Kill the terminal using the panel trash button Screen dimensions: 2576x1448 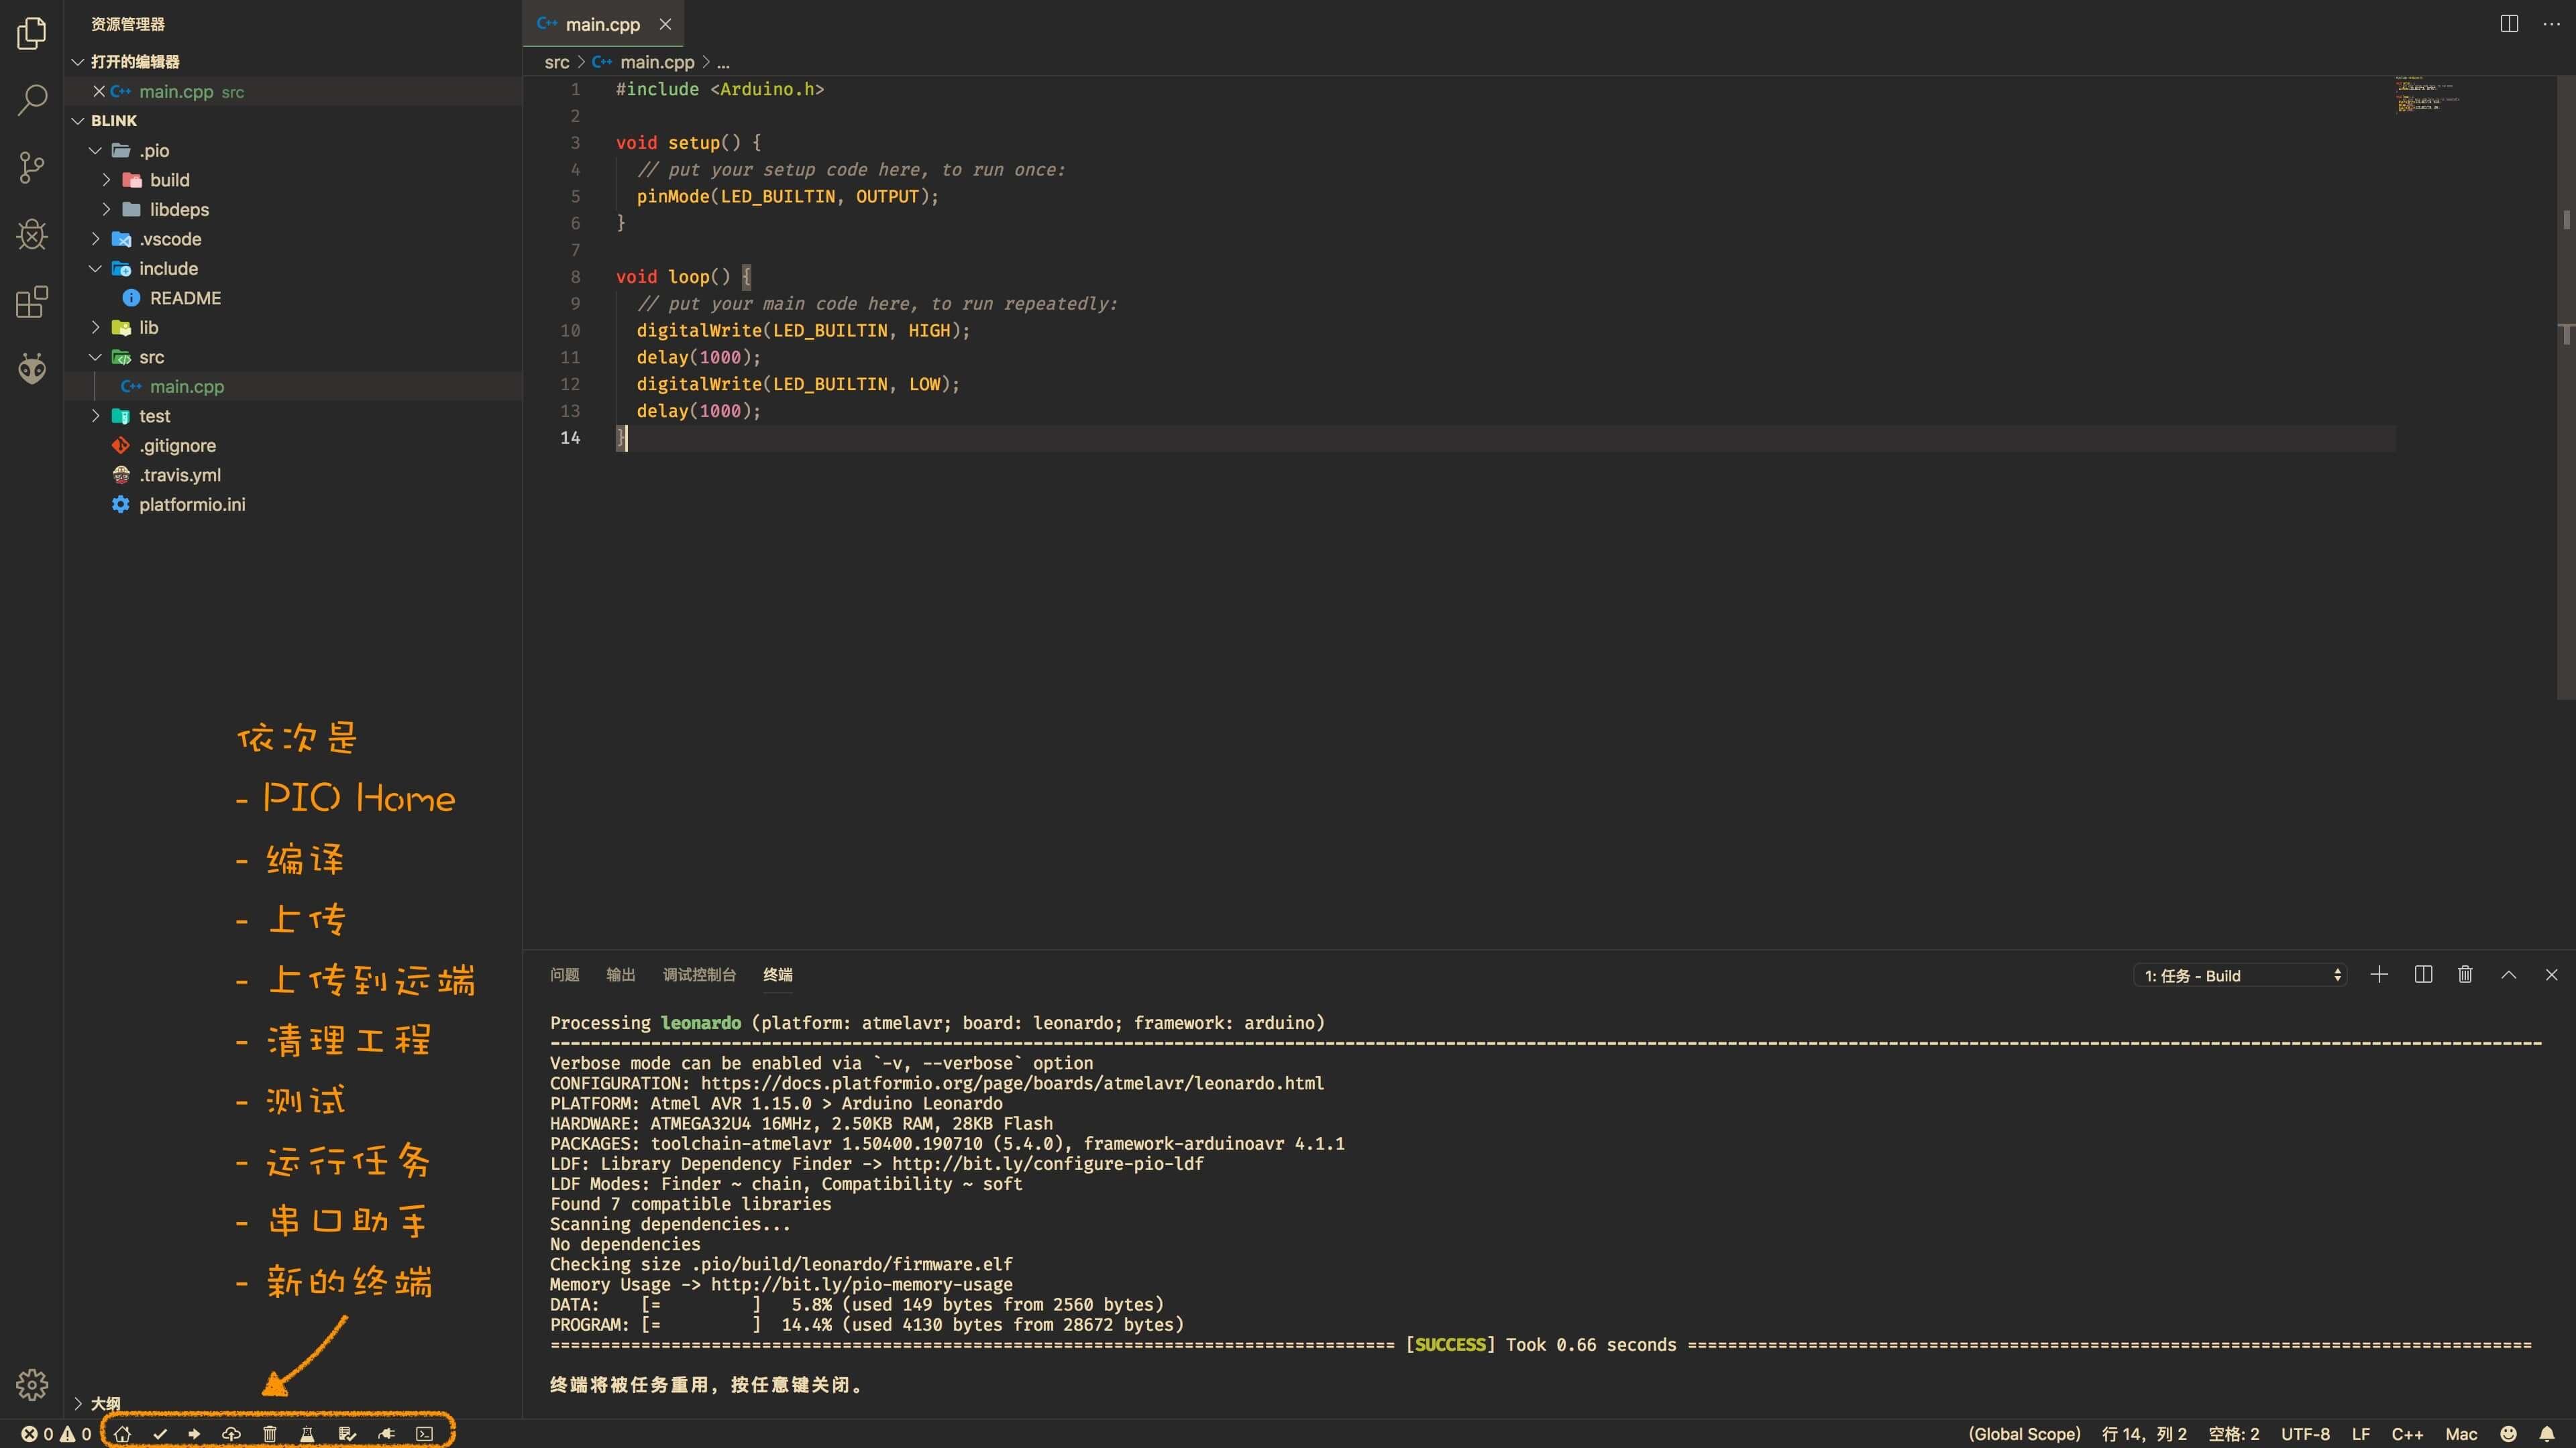click(2465, 974)
